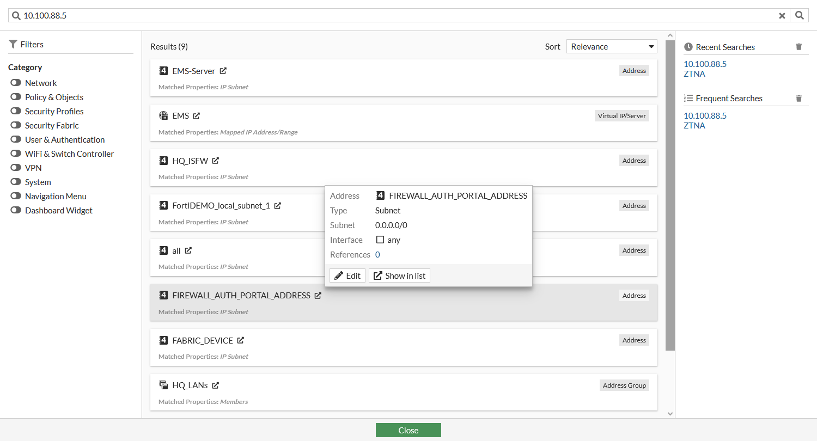Clear Recent Searches with the trash icon
This screenshot has height=441, width=817.
coord(798,46)
